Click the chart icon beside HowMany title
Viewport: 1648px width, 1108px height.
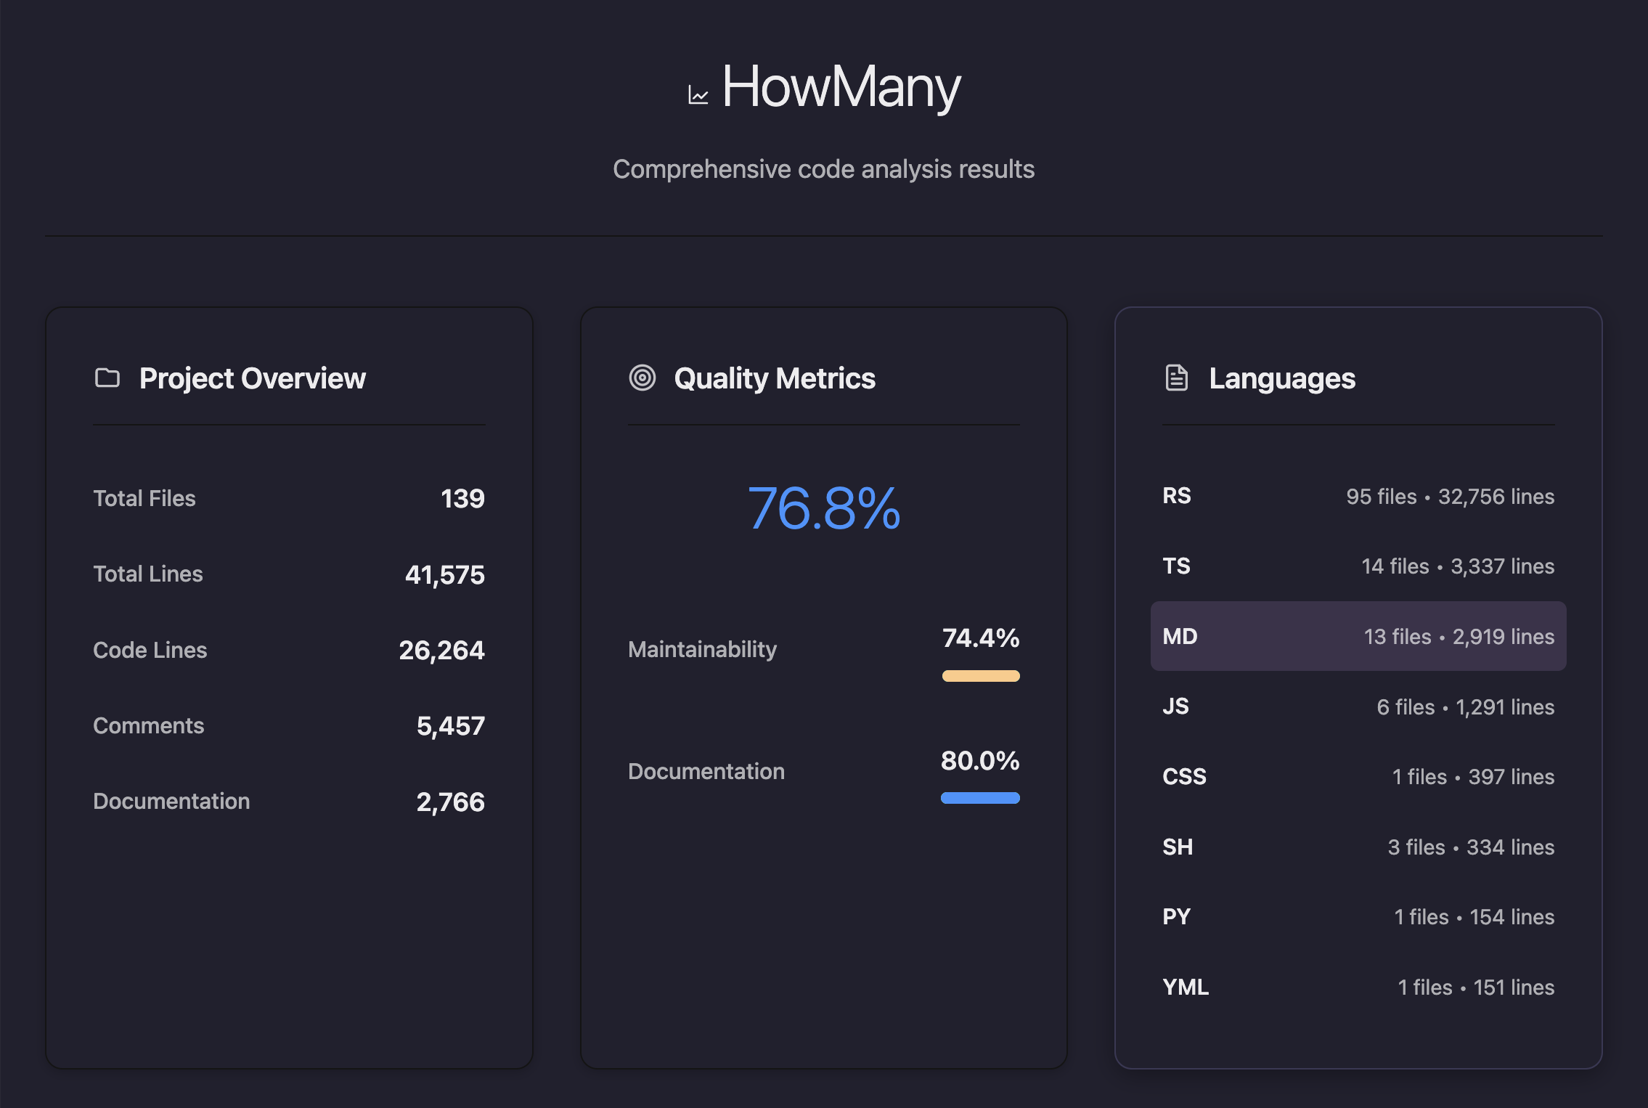[698, 96]
